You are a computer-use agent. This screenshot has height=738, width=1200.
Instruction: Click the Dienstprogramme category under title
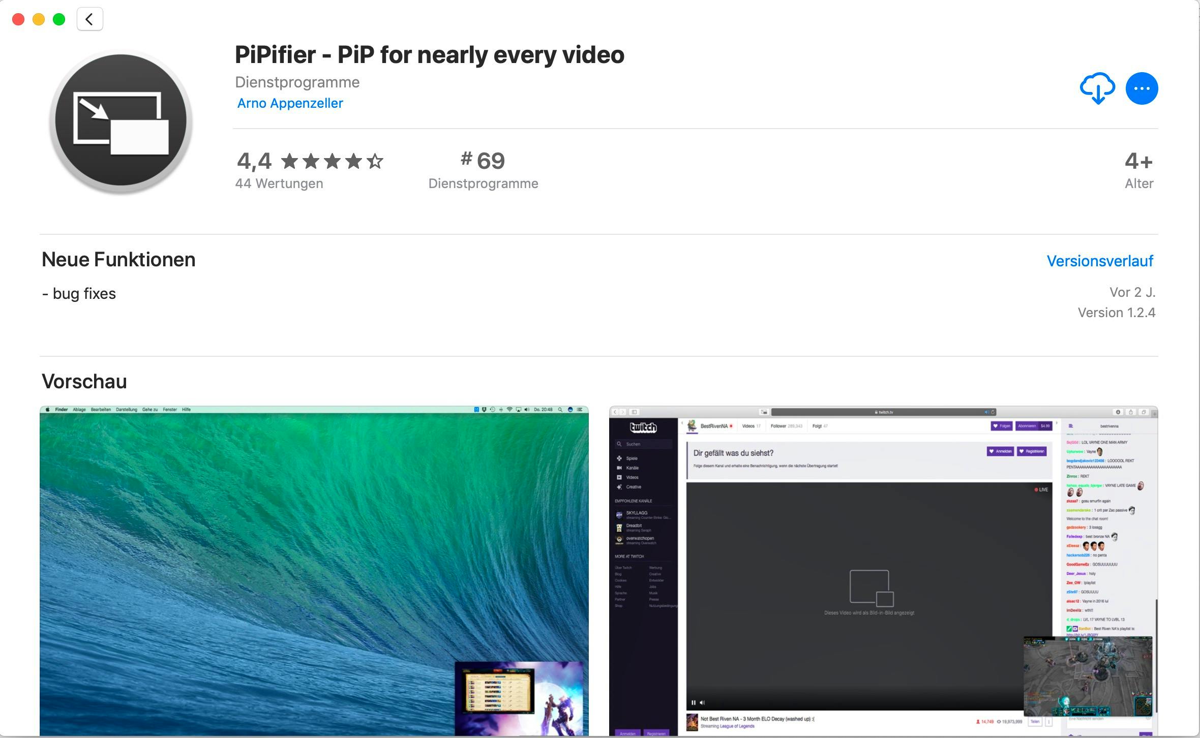pyautogui.click(x=297, y=82)
